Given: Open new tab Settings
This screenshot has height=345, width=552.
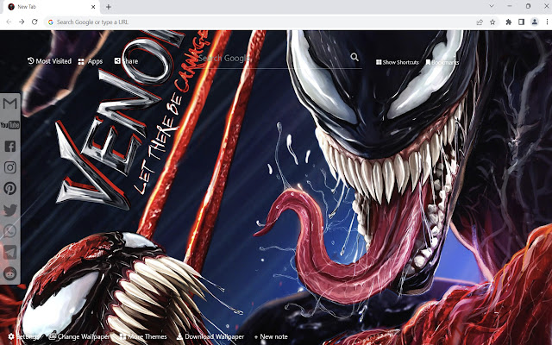Looking at the screenshot, I should pos(24,337).
